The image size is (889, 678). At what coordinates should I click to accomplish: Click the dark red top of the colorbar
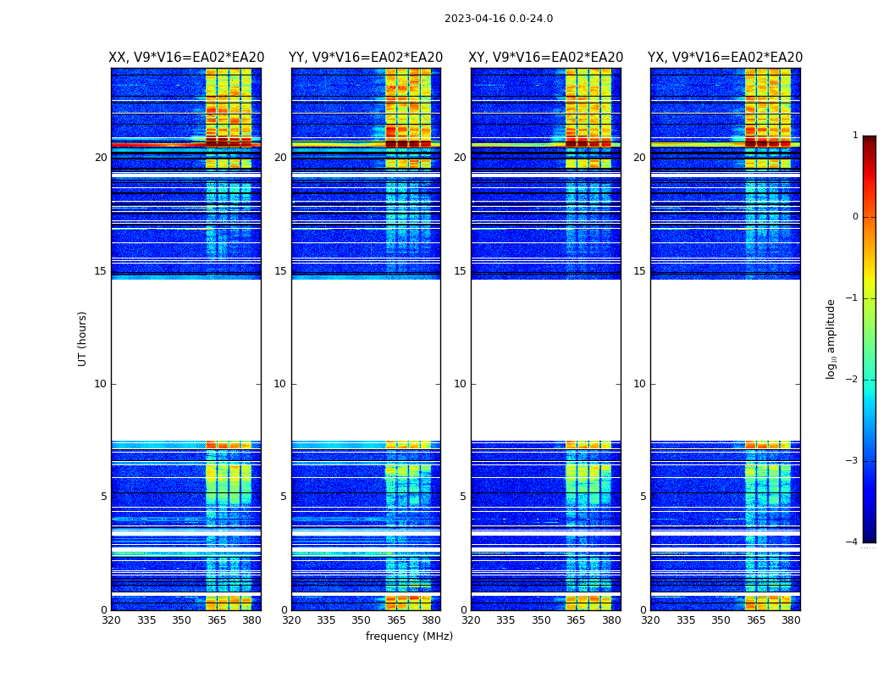click(x=870, y=141)
